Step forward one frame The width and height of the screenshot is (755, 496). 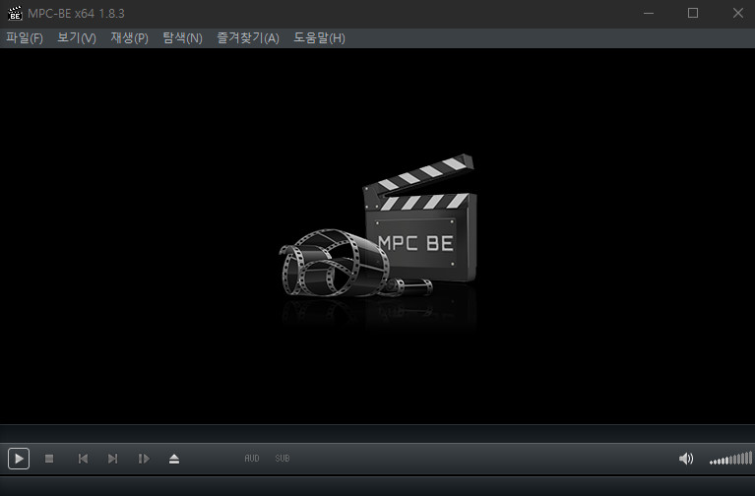[x=144, y=459]
